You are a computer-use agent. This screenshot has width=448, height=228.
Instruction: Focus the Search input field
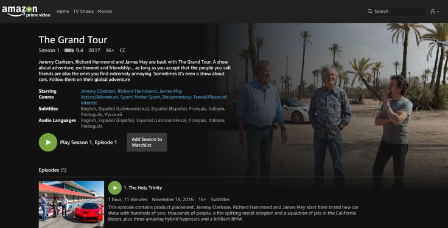(x=396, y=12)
